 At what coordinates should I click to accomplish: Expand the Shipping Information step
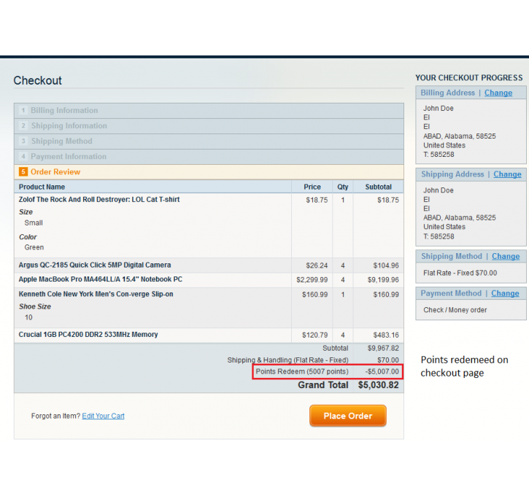[x=209, y=126]
